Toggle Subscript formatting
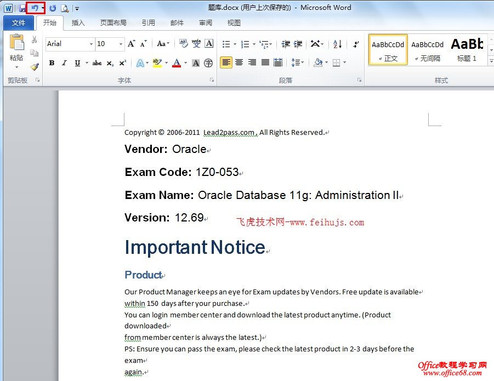Screen dimensions: 494x381 click(110, 63)
